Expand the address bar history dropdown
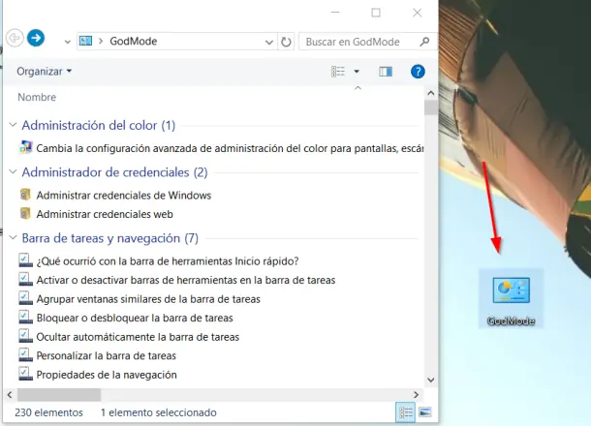This screenshot has height=426, width=591. (x=268, y=43)
